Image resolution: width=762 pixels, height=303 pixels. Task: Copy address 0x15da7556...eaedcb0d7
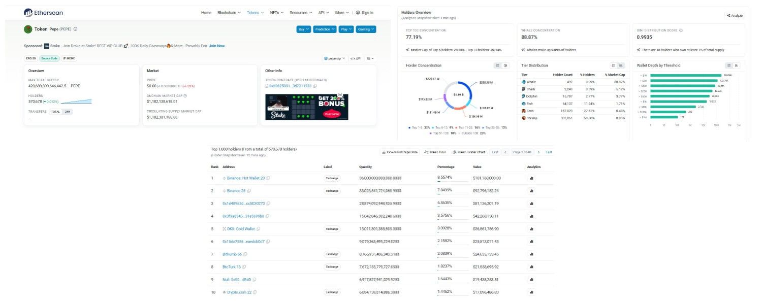[268, 242]
